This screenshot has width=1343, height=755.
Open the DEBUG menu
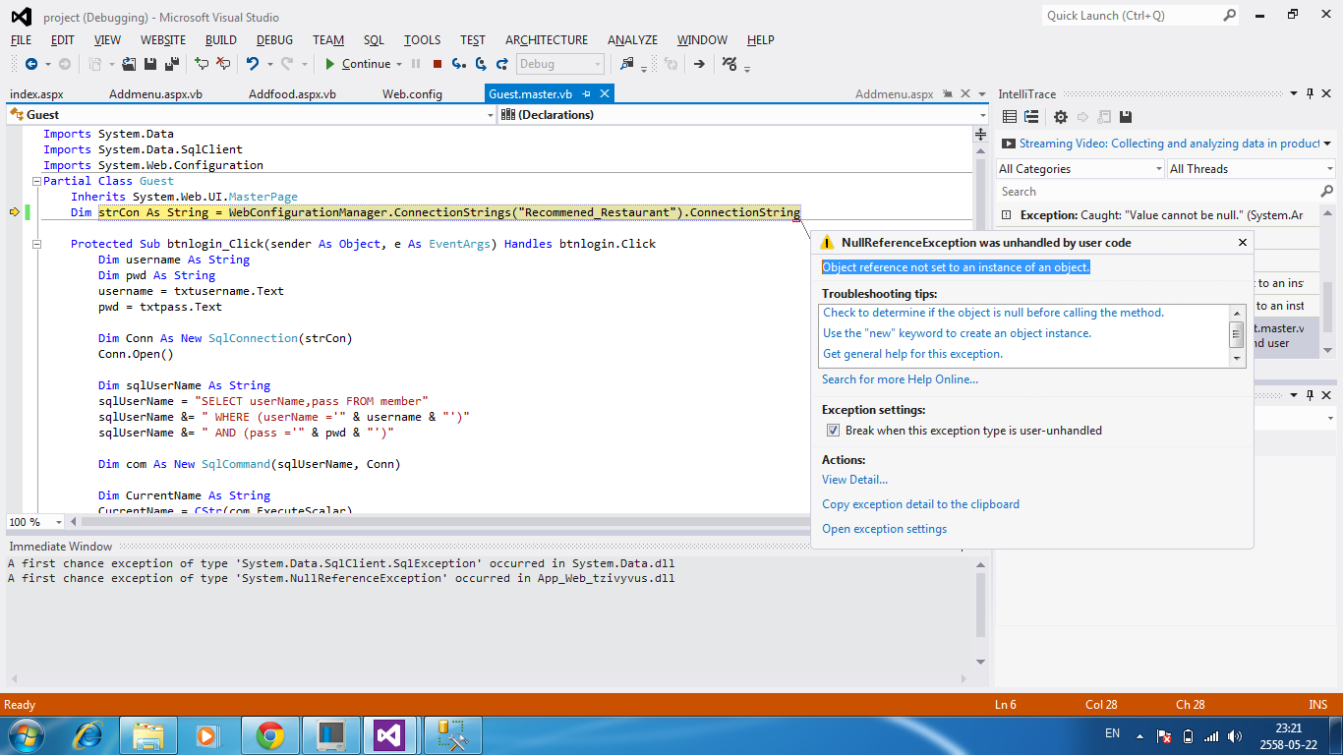274,40
